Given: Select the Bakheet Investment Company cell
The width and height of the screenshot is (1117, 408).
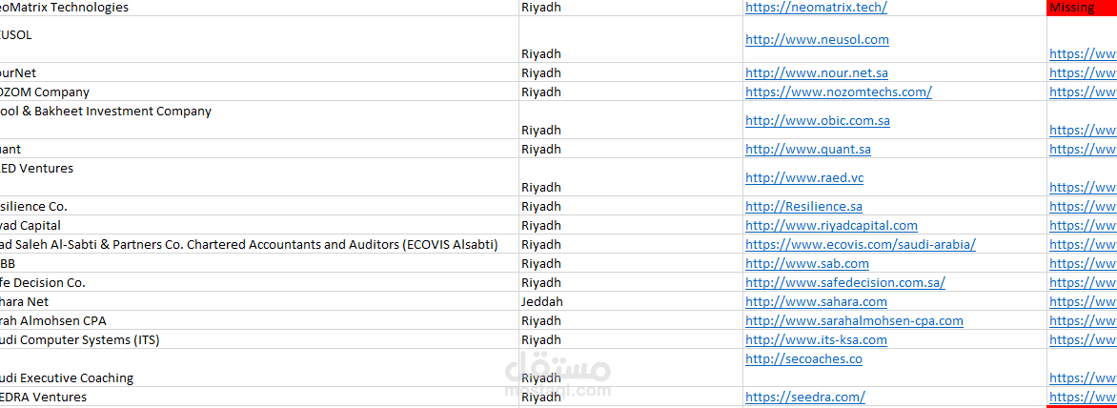Looking at the screenshot, I should point(259,120).
